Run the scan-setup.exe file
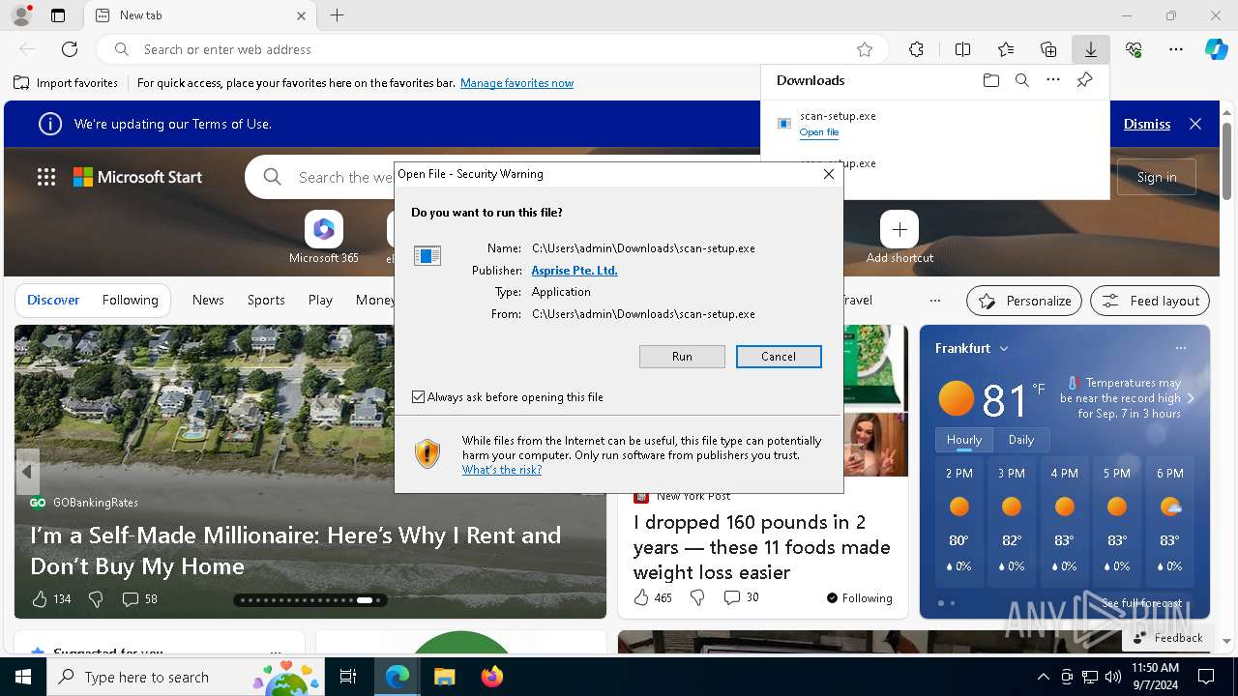Viewport: 1238px width, 696px height. pyautogui.click(x=682, y=357)
